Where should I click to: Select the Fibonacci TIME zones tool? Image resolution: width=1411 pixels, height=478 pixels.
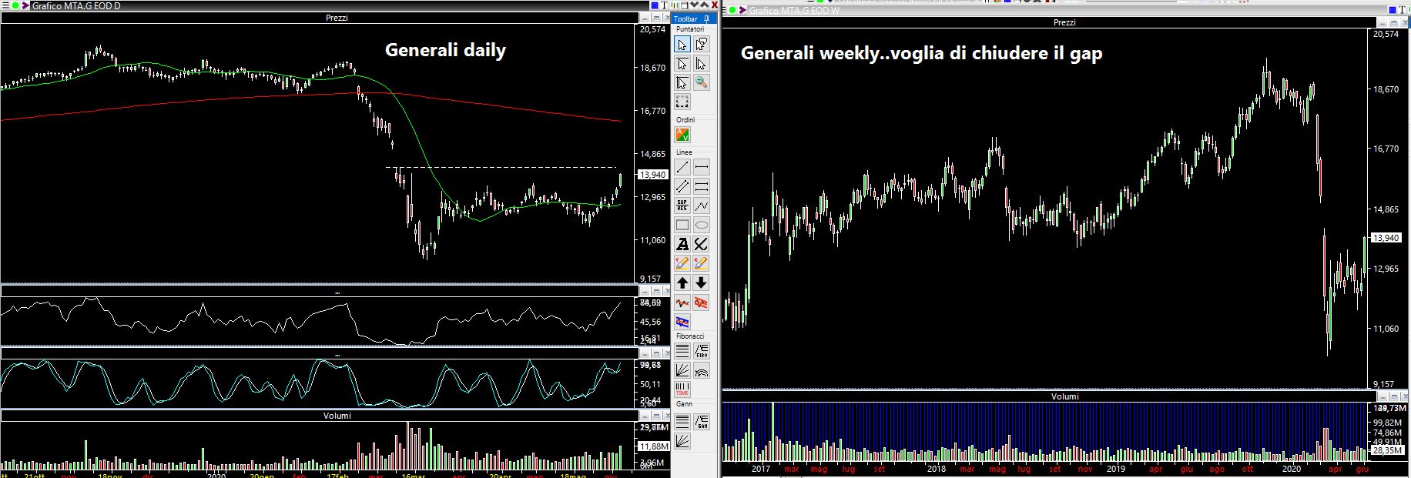(682, 389)
